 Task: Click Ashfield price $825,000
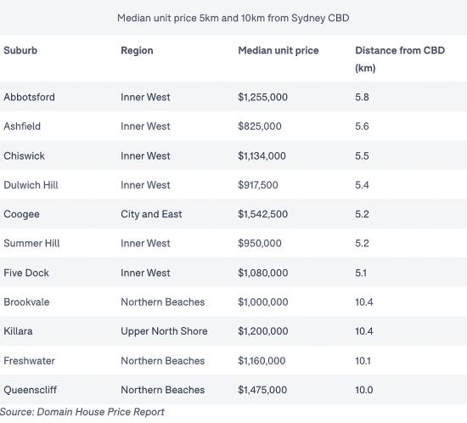point(260,127)
